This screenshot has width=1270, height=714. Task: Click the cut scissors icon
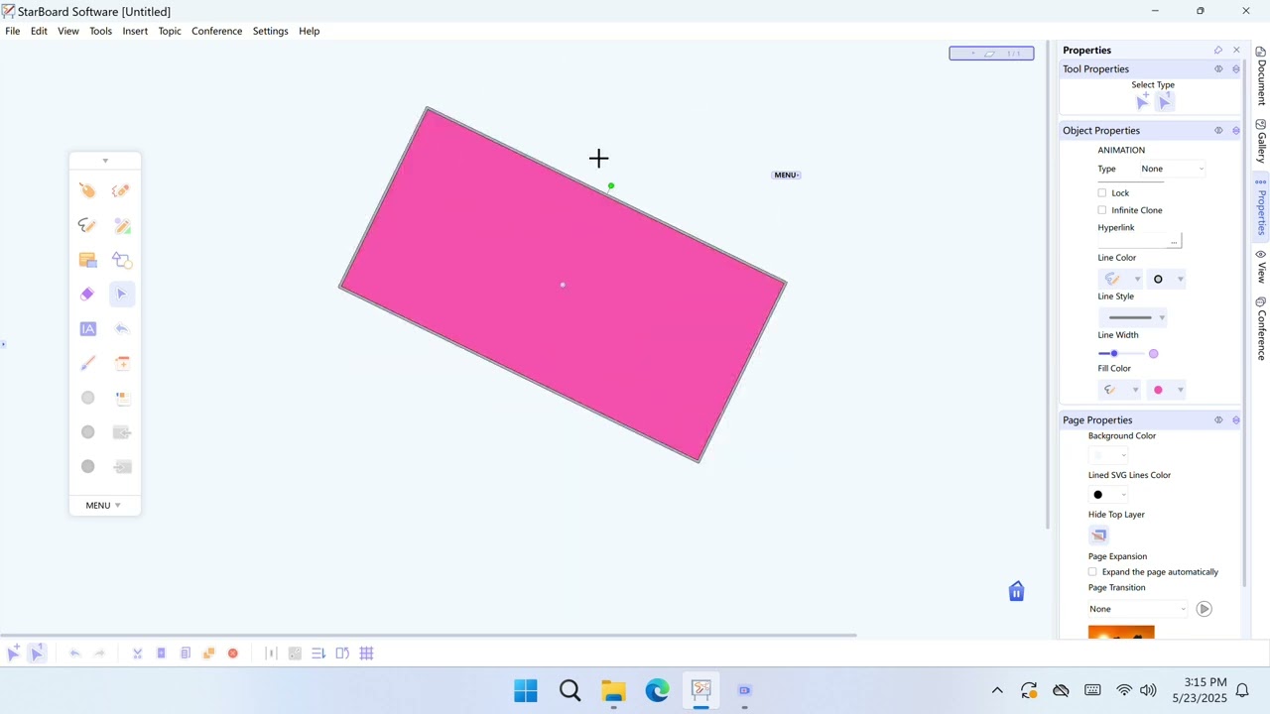pyautogui.click(x=137, y=654)
